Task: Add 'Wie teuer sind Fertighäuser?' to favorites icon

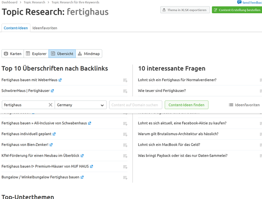Action: tap(261, 91)
